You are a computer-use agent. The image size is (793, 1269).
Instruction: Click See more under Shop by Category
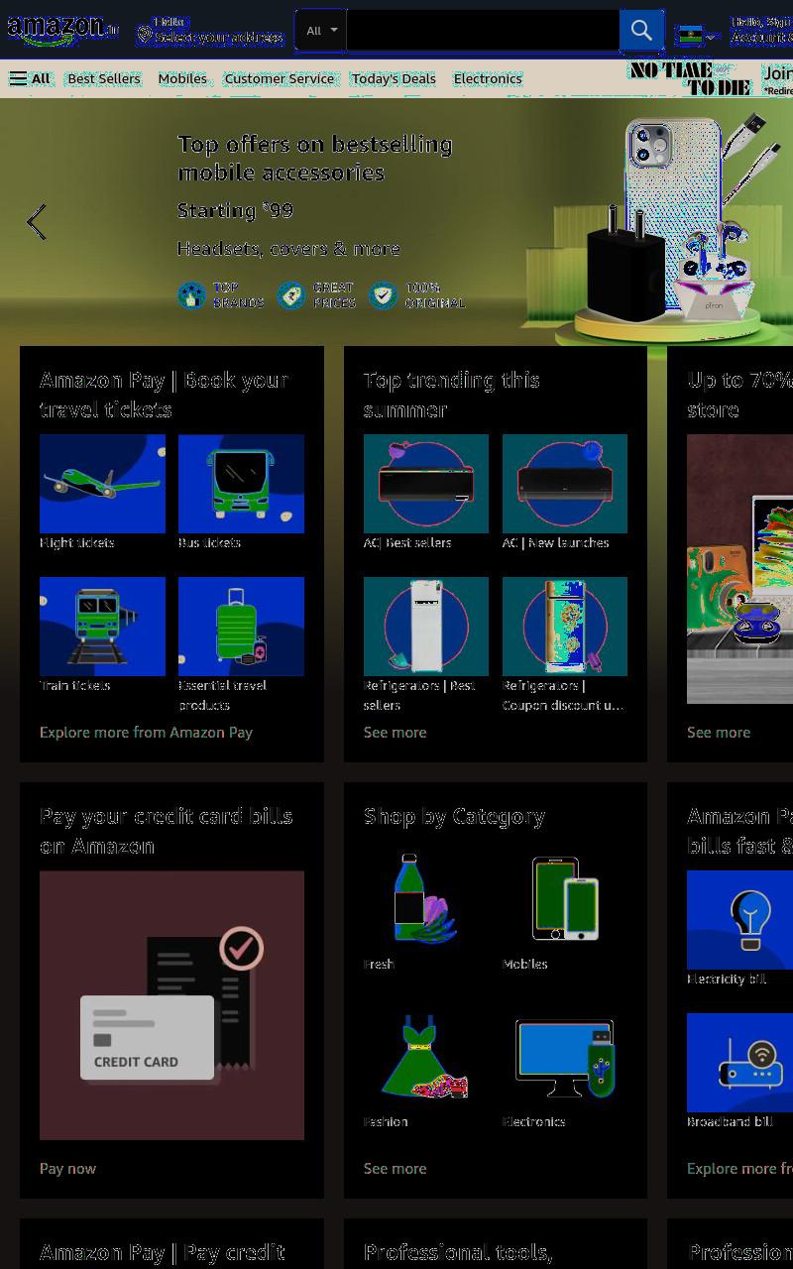(395, 1169)
